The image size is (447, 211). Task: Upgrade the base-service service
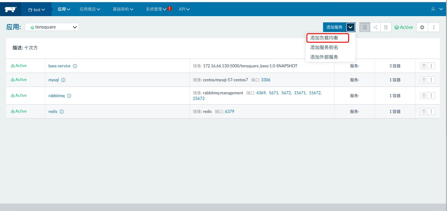424,66
